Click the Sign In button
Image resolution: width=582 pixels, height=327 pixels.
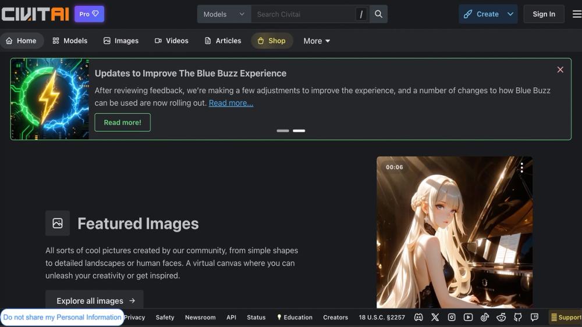click(x=544, y=14)
